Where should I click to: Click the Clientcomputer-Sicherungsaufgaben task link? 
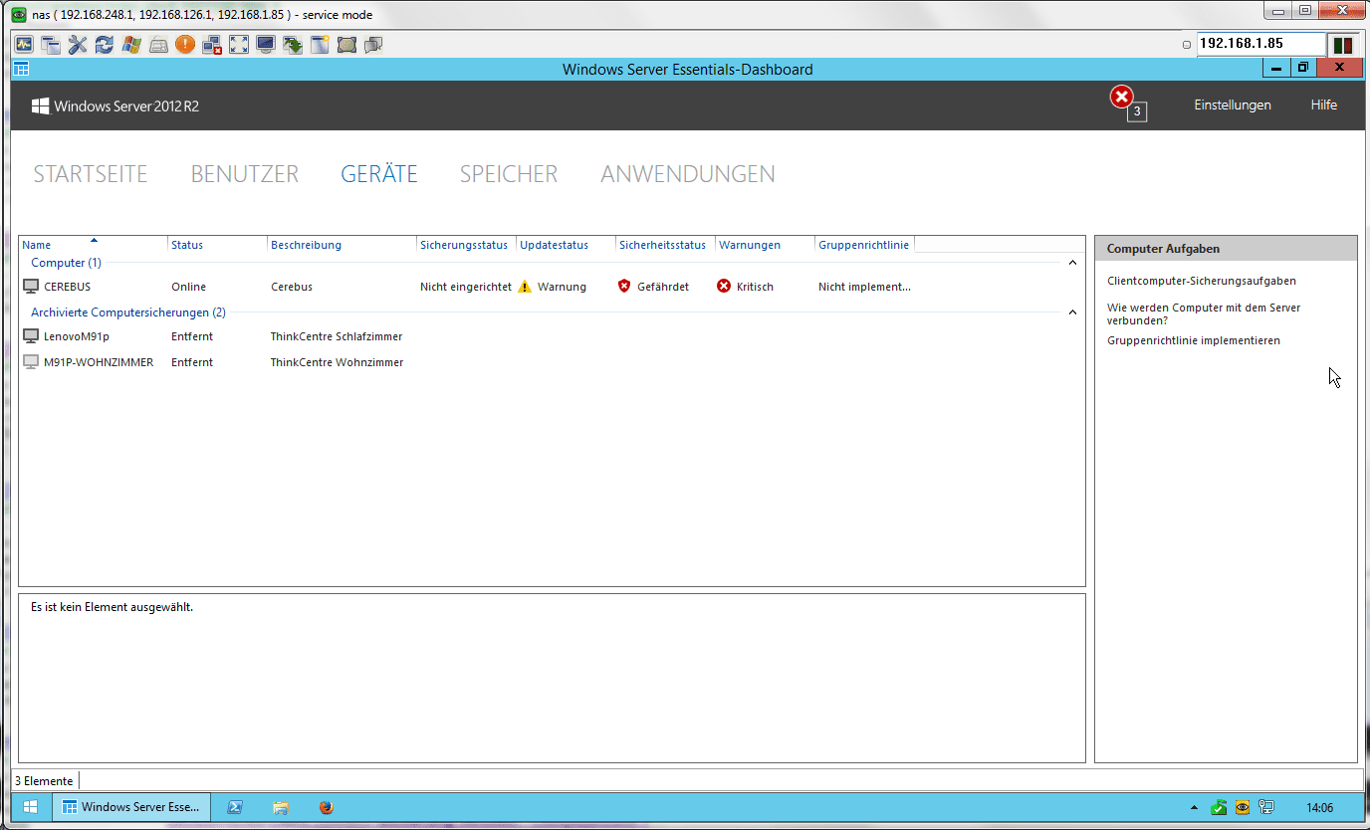1202,282
